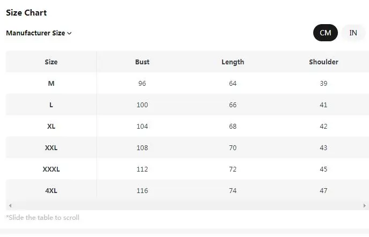Click the shoulder value 39 cell

coord(323,83)
